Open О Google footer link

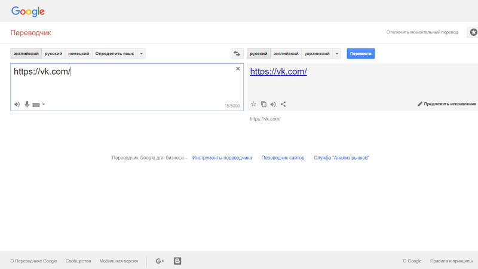pos(412,261)
